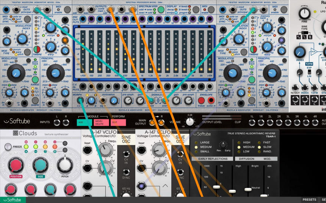Click the sig in jack on 296e
The image size is (326, 203).
point(103,100)
